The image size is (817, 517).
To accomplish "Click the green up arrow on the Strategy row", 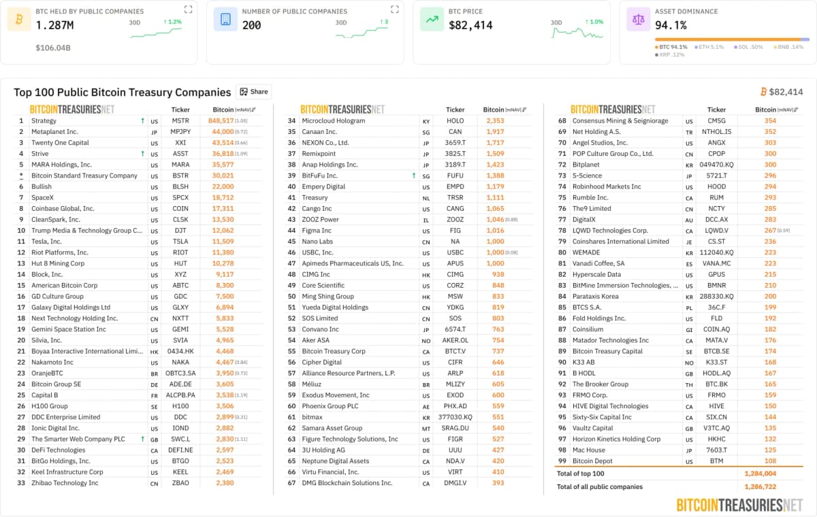I will [142, 120].
